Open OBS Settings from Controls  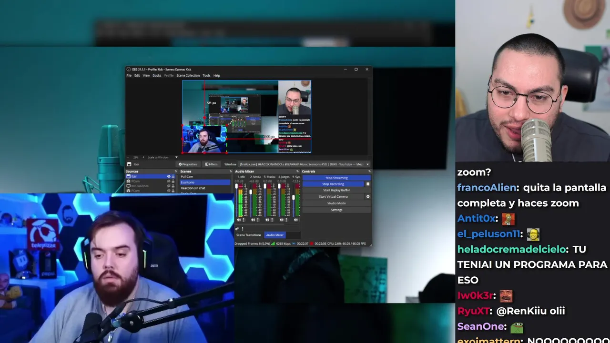[336, 210]
